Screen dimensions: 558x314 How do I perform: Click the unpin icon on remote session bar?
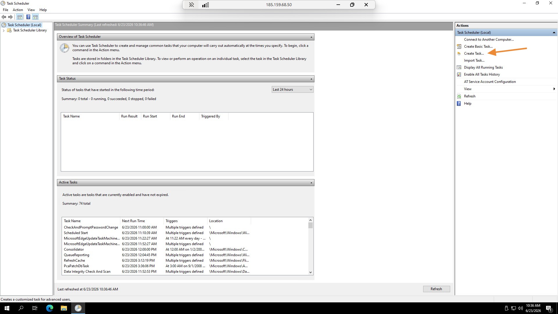[x=191, y=5]
